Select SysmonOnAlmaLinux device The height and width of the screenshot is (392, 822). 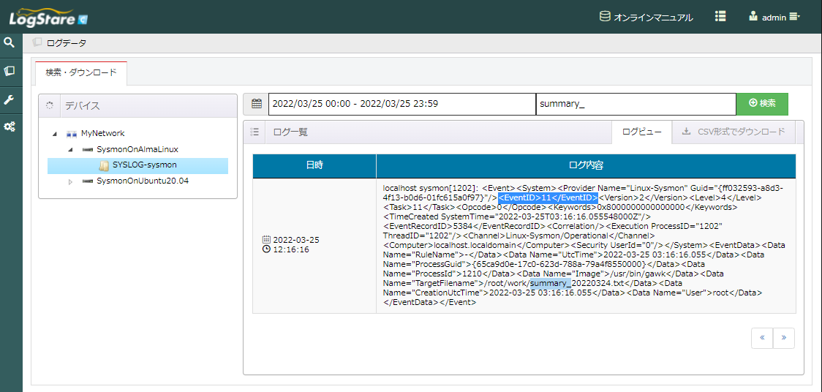click(137, 149)
